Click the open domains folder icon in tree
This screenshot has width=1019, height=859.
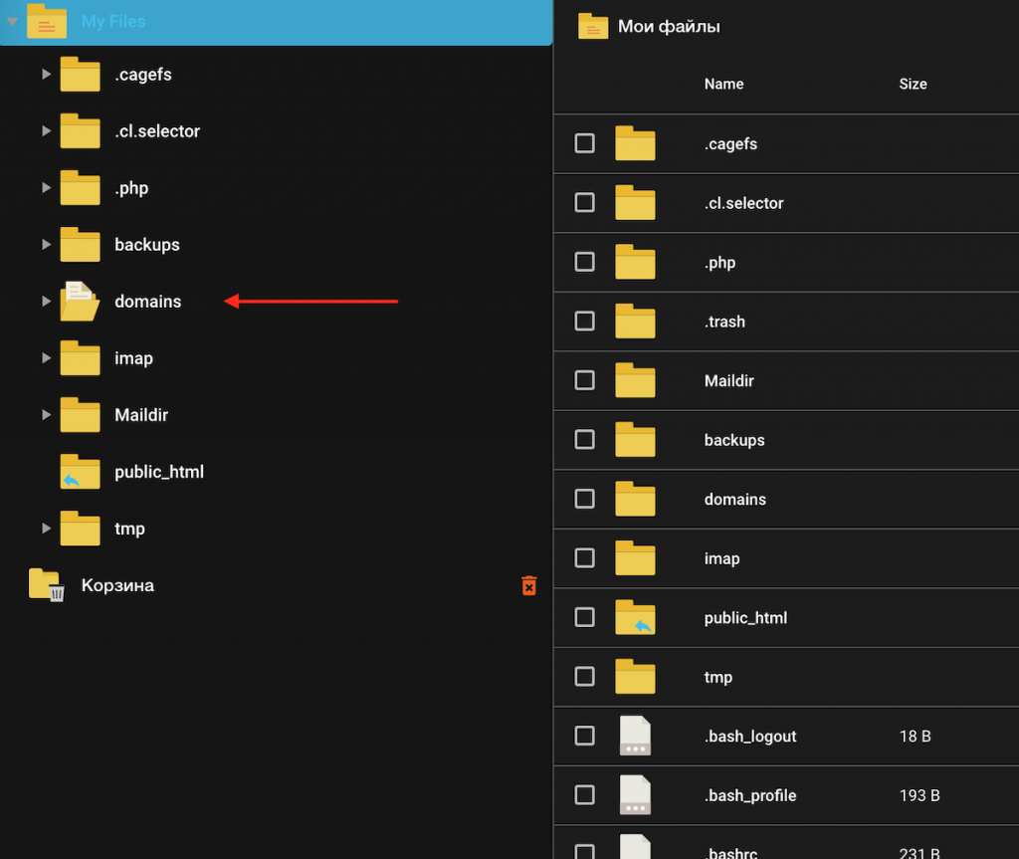(x=80, y=302)
